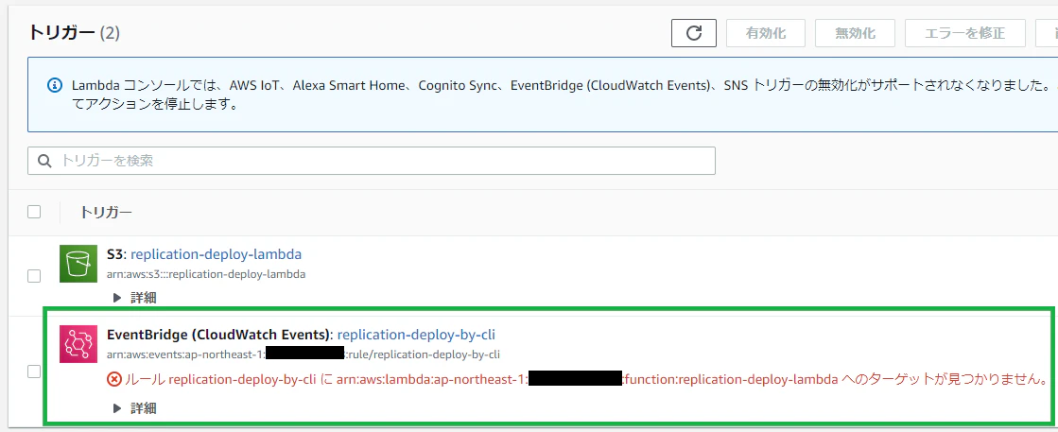Click the refresh triggers button

tap(694, 33)
